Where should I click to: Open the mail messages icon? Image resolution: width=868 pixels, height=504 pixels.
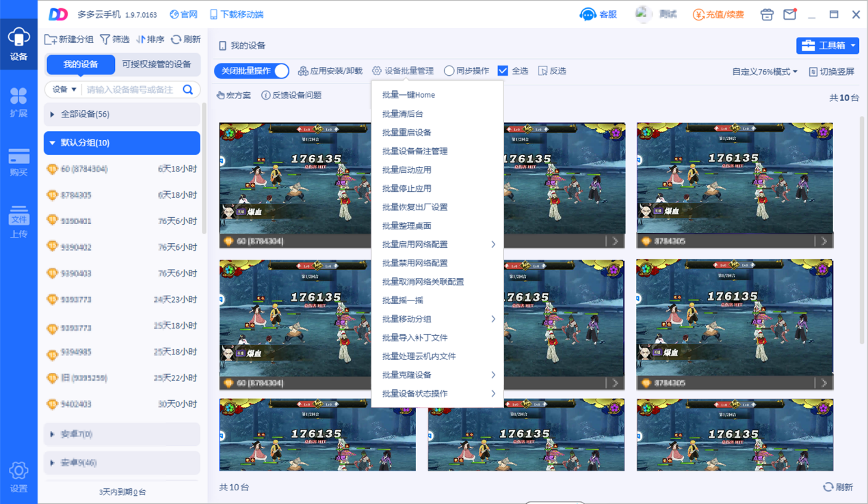789,14
